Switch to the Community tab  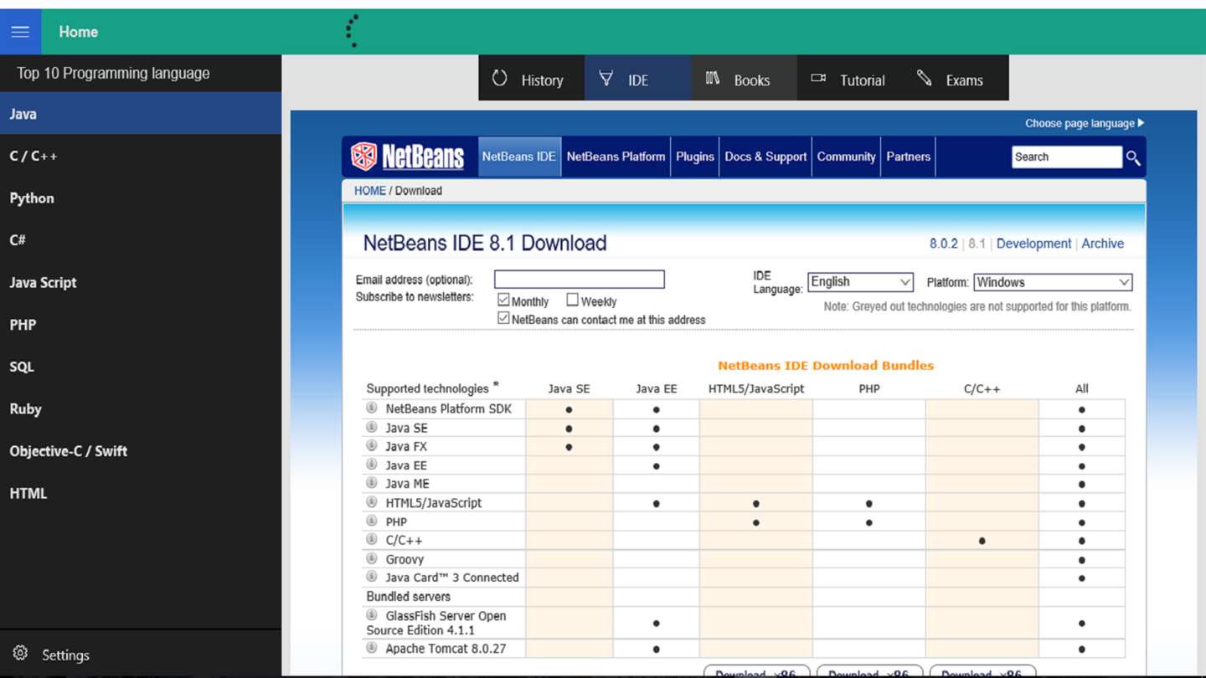[x=846, y=157]
